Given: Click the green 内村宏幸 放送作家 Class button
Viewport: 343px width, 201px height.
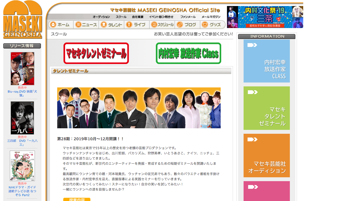Looking at the screenshot, I should point(189,53).
